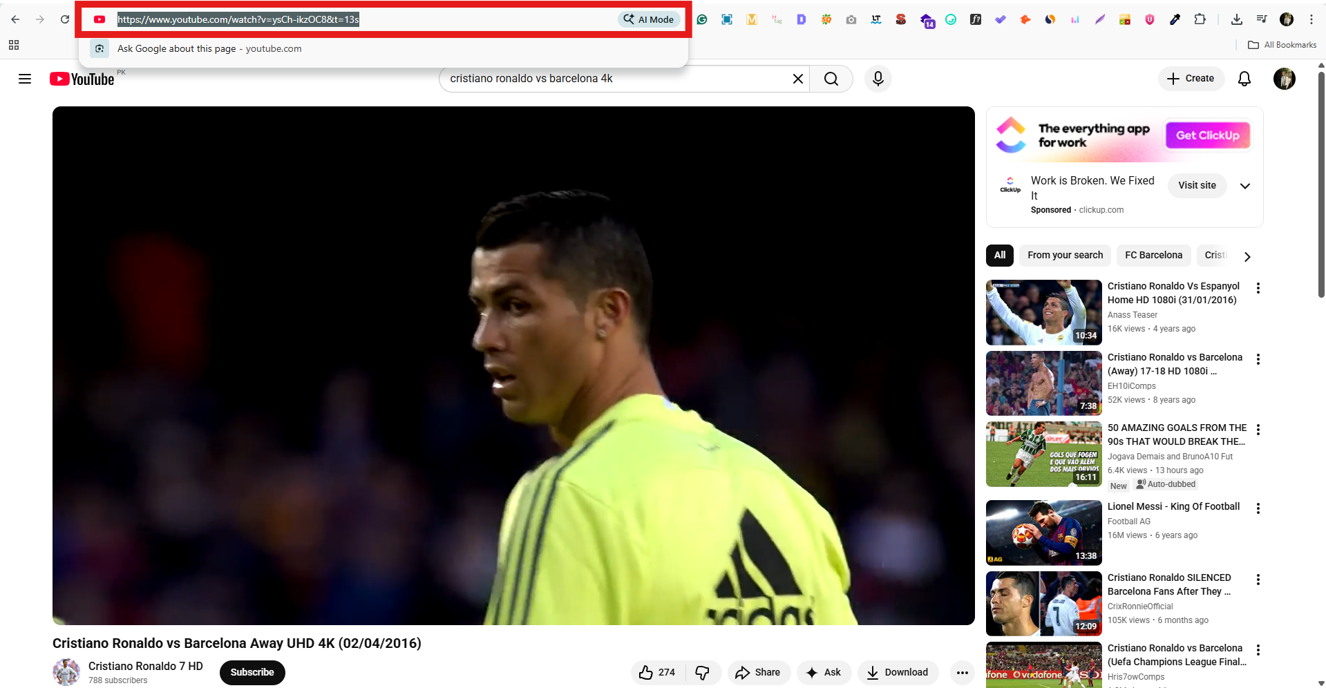Select the From your search filter chip
1326x688 pixels.
pos(1064,255)
